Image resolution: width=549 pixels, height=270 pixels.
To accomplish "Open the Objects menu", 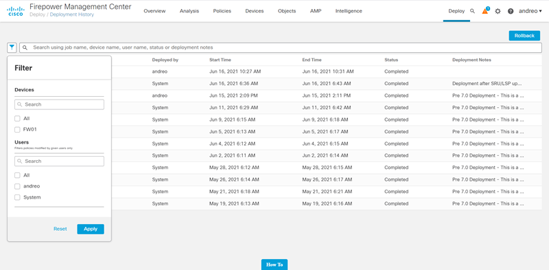I will coord(287,11).
